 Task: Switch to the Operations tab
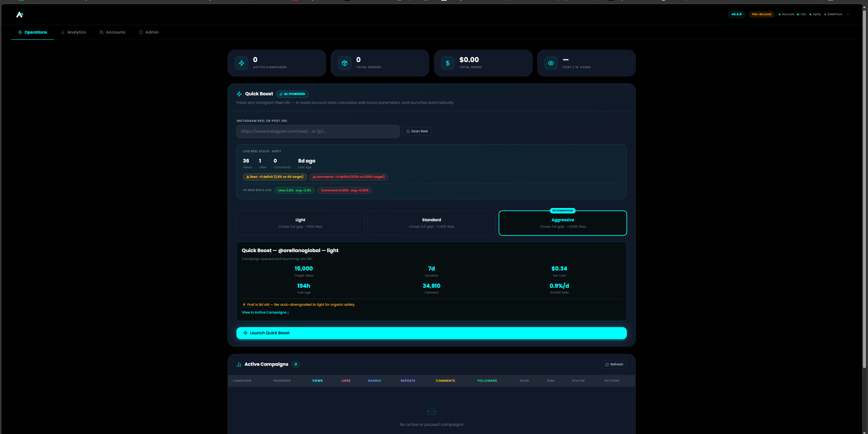33,32
